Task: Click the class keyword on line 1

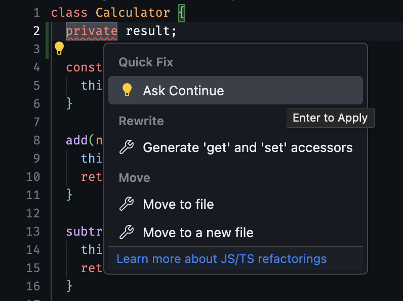Action: [69, 12]
